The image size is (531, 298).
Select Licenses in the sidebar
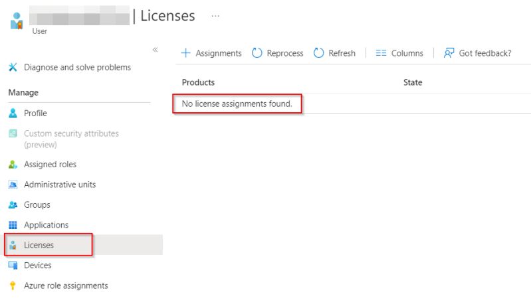[x=39, y=245]
